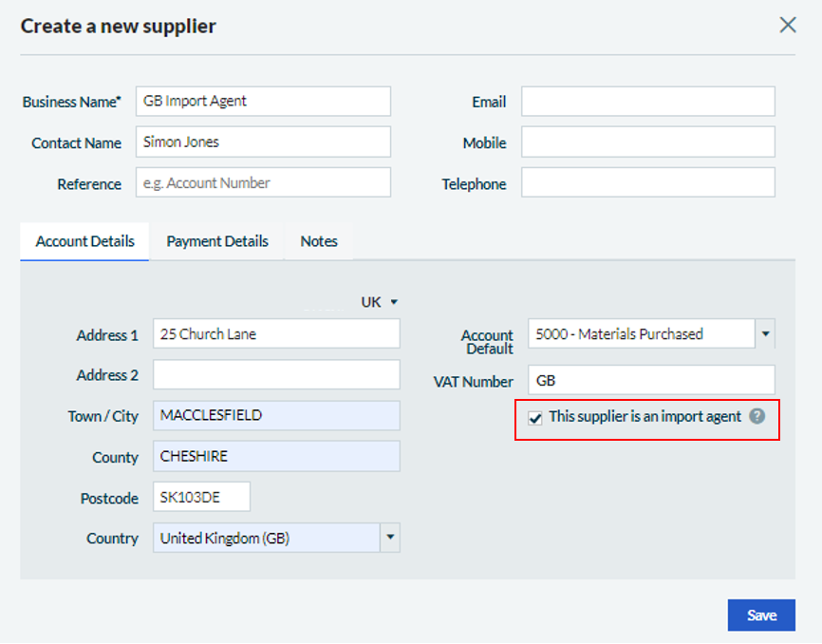
Task: Focus the Contact Name input
Action: tap(263, 142)
